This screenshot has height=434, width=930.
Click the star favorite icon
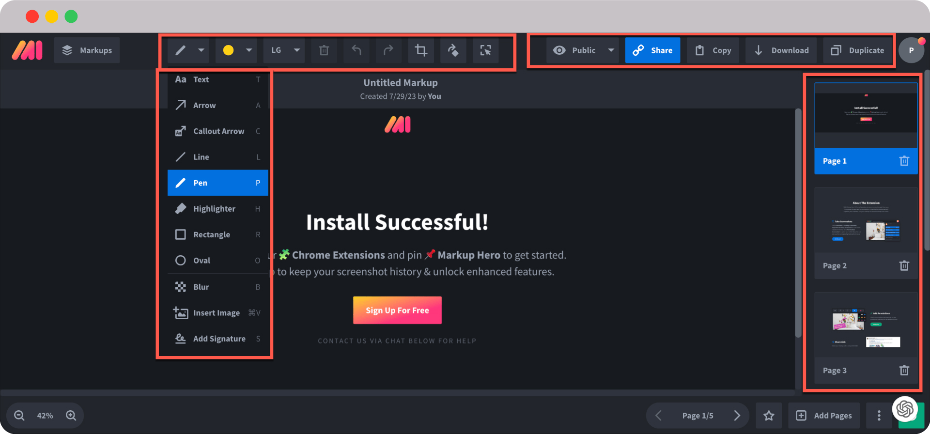[x=769, y=416]
